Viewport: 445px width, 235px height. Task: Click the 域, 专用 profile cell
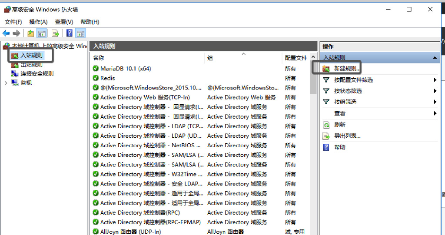coord(295,232)
